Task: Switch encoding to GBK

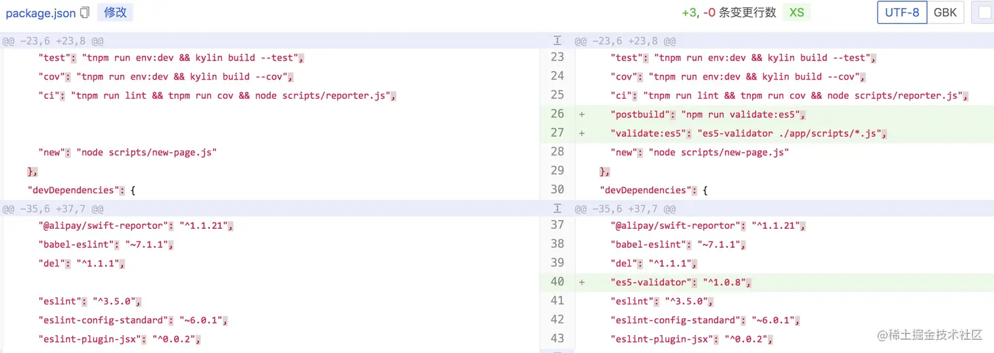Action: coord(945,12)
